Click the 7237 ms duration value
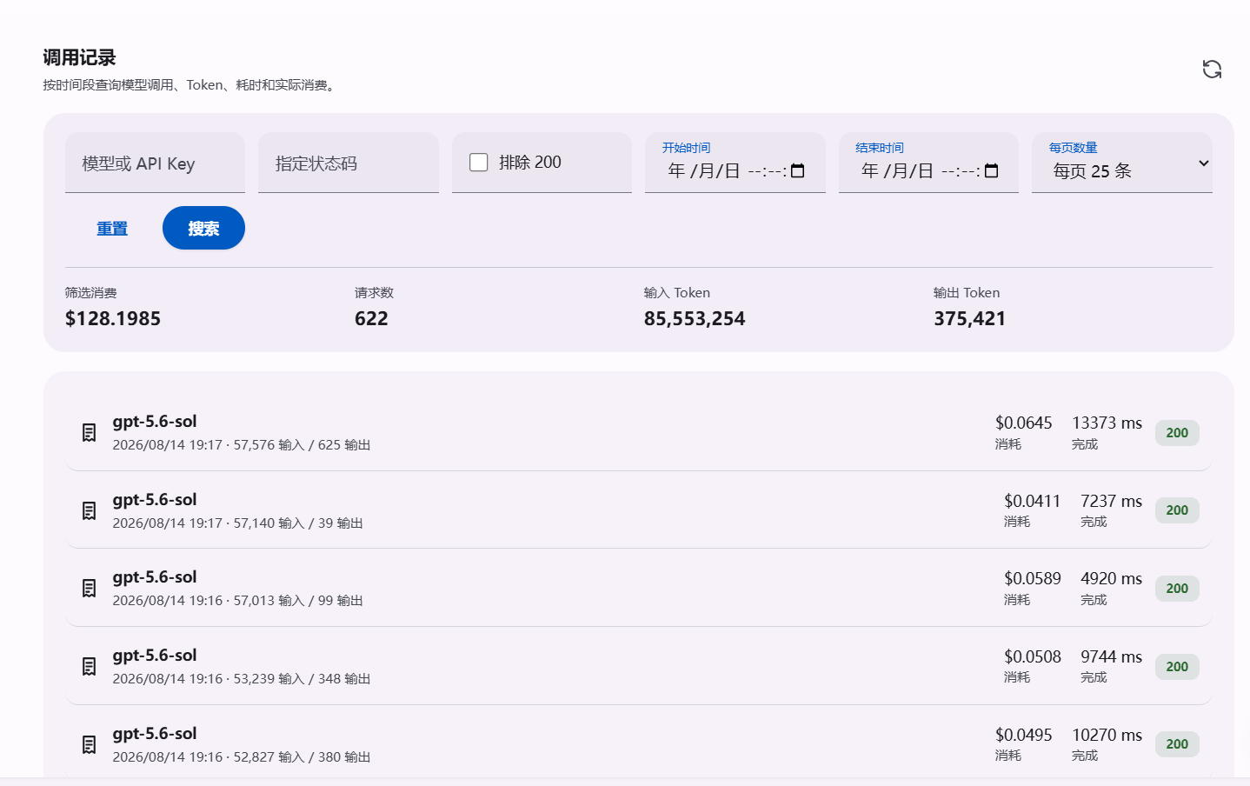 (1112, 502)
